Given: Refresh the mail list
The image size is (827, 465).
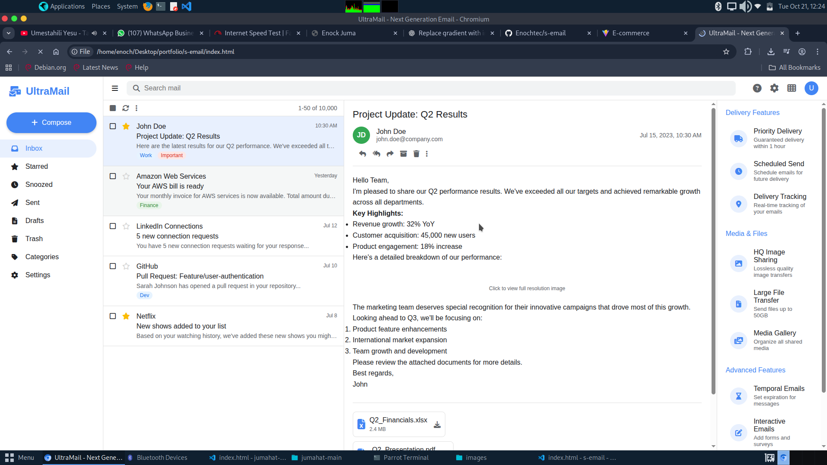Looking at the screenshot, I should tap(125, 108).
